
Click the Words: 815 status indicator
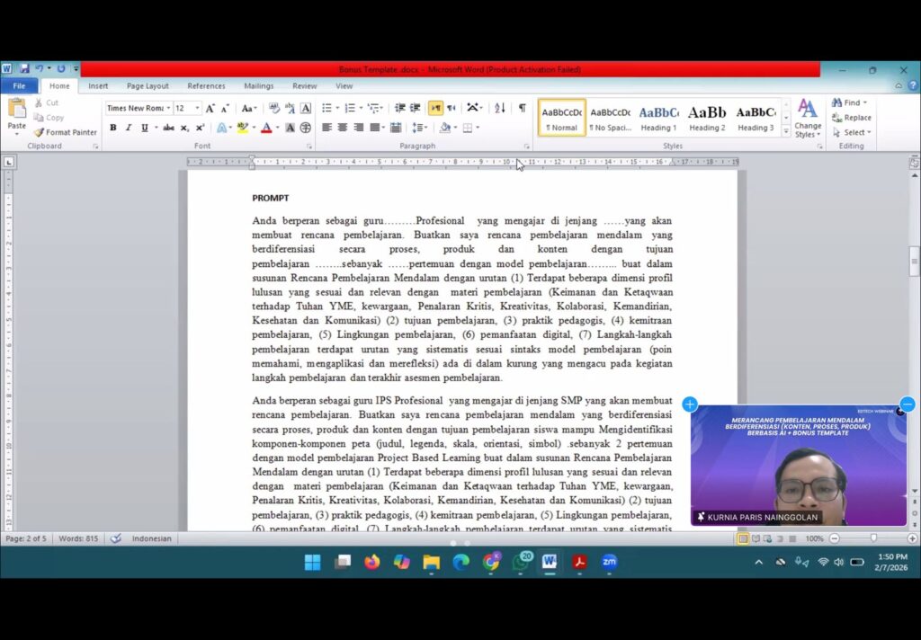point(79,538)
